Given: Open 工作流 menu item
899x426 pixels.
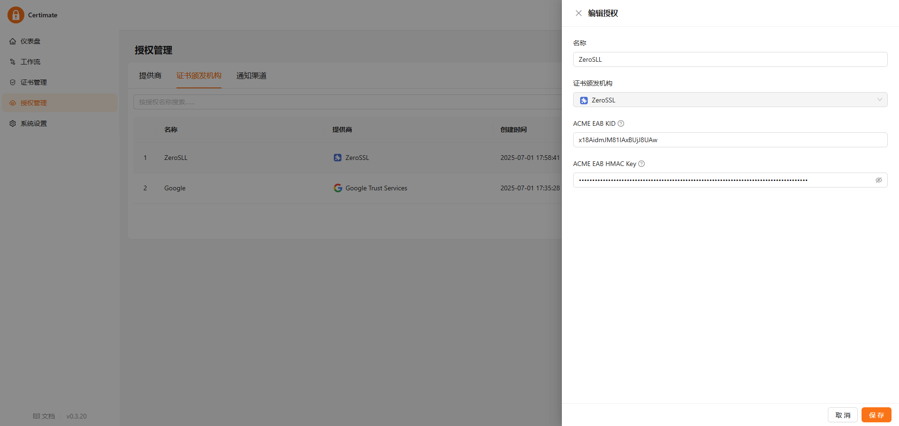Looking at the screenshot, I should point(60,62).
